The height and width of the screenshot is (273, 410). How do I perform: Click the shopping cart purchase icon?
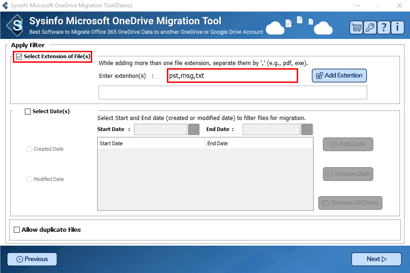pyautogui.click(x=356, y=27)
